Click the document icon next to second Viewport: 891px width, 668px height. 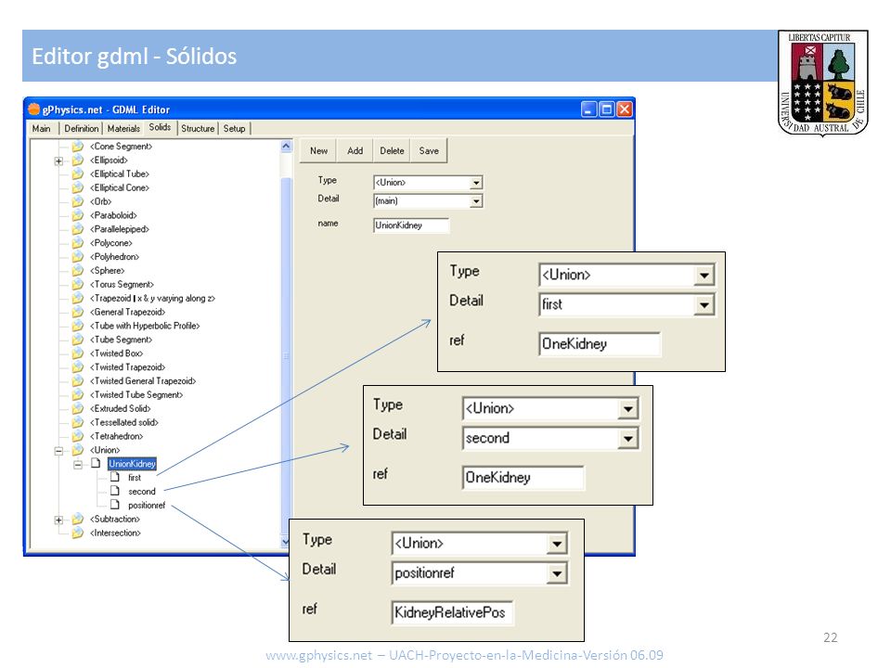(115, 491)
